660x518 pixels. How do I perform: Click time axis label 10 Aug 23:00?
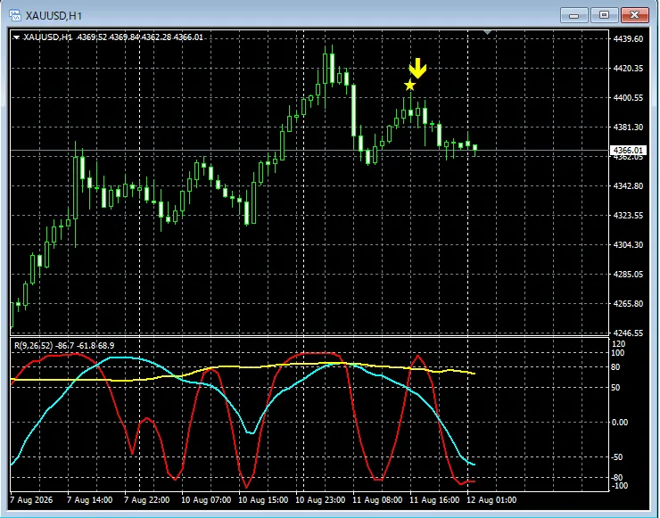[x=320, y=500]
